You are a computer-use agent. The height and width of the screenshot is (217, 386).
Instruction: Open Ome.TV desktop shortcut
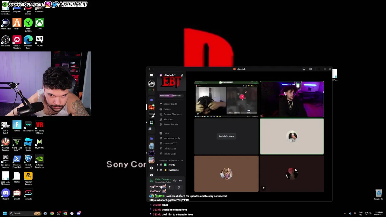point(17,194)
